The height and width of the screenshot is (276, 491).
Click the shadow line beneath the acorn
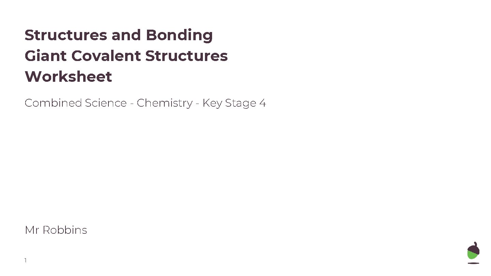[x=473, y=263]
